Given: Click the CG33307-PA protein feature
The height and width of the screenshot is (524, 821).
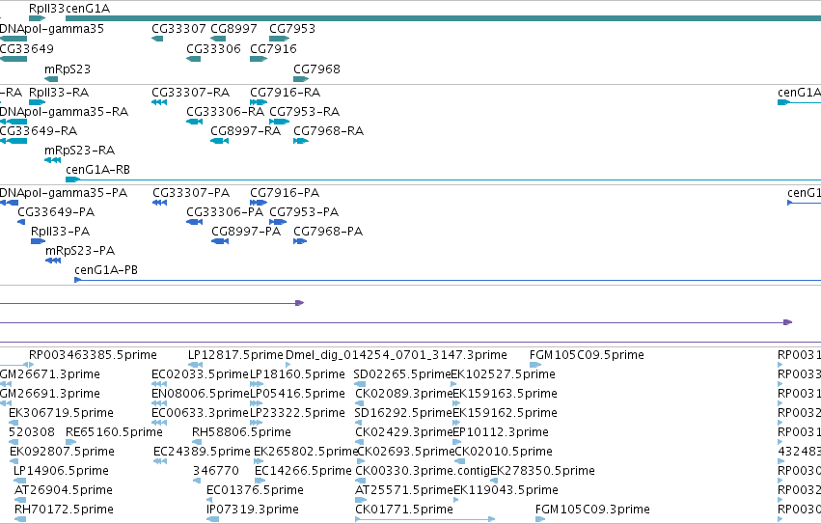Looking at the screenshot, I should point(160,203).
